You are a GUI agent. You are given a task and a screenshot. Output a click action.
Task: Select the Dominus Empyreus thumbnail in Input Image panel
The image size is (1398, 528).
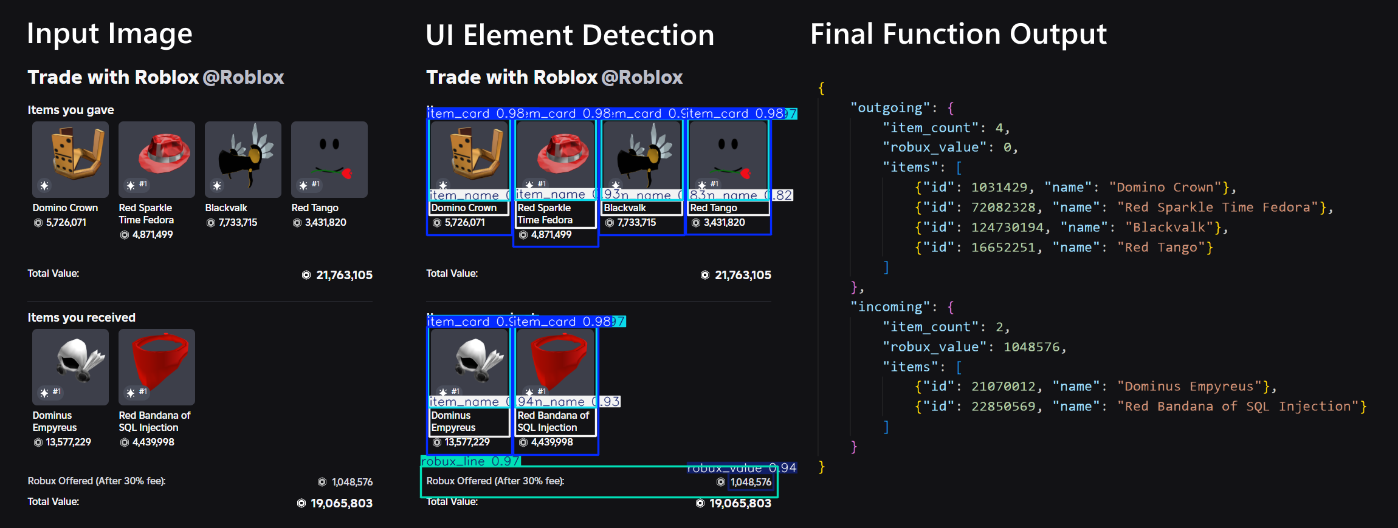point(71,367)
